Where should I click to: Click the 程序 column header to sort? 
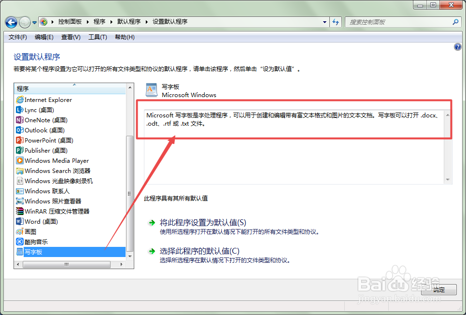(70, 88)
